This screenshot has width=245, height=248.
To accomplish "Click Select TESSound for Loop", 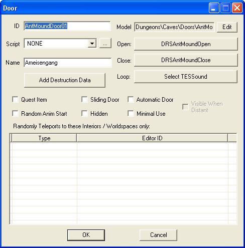I will [x=186, y=77].
